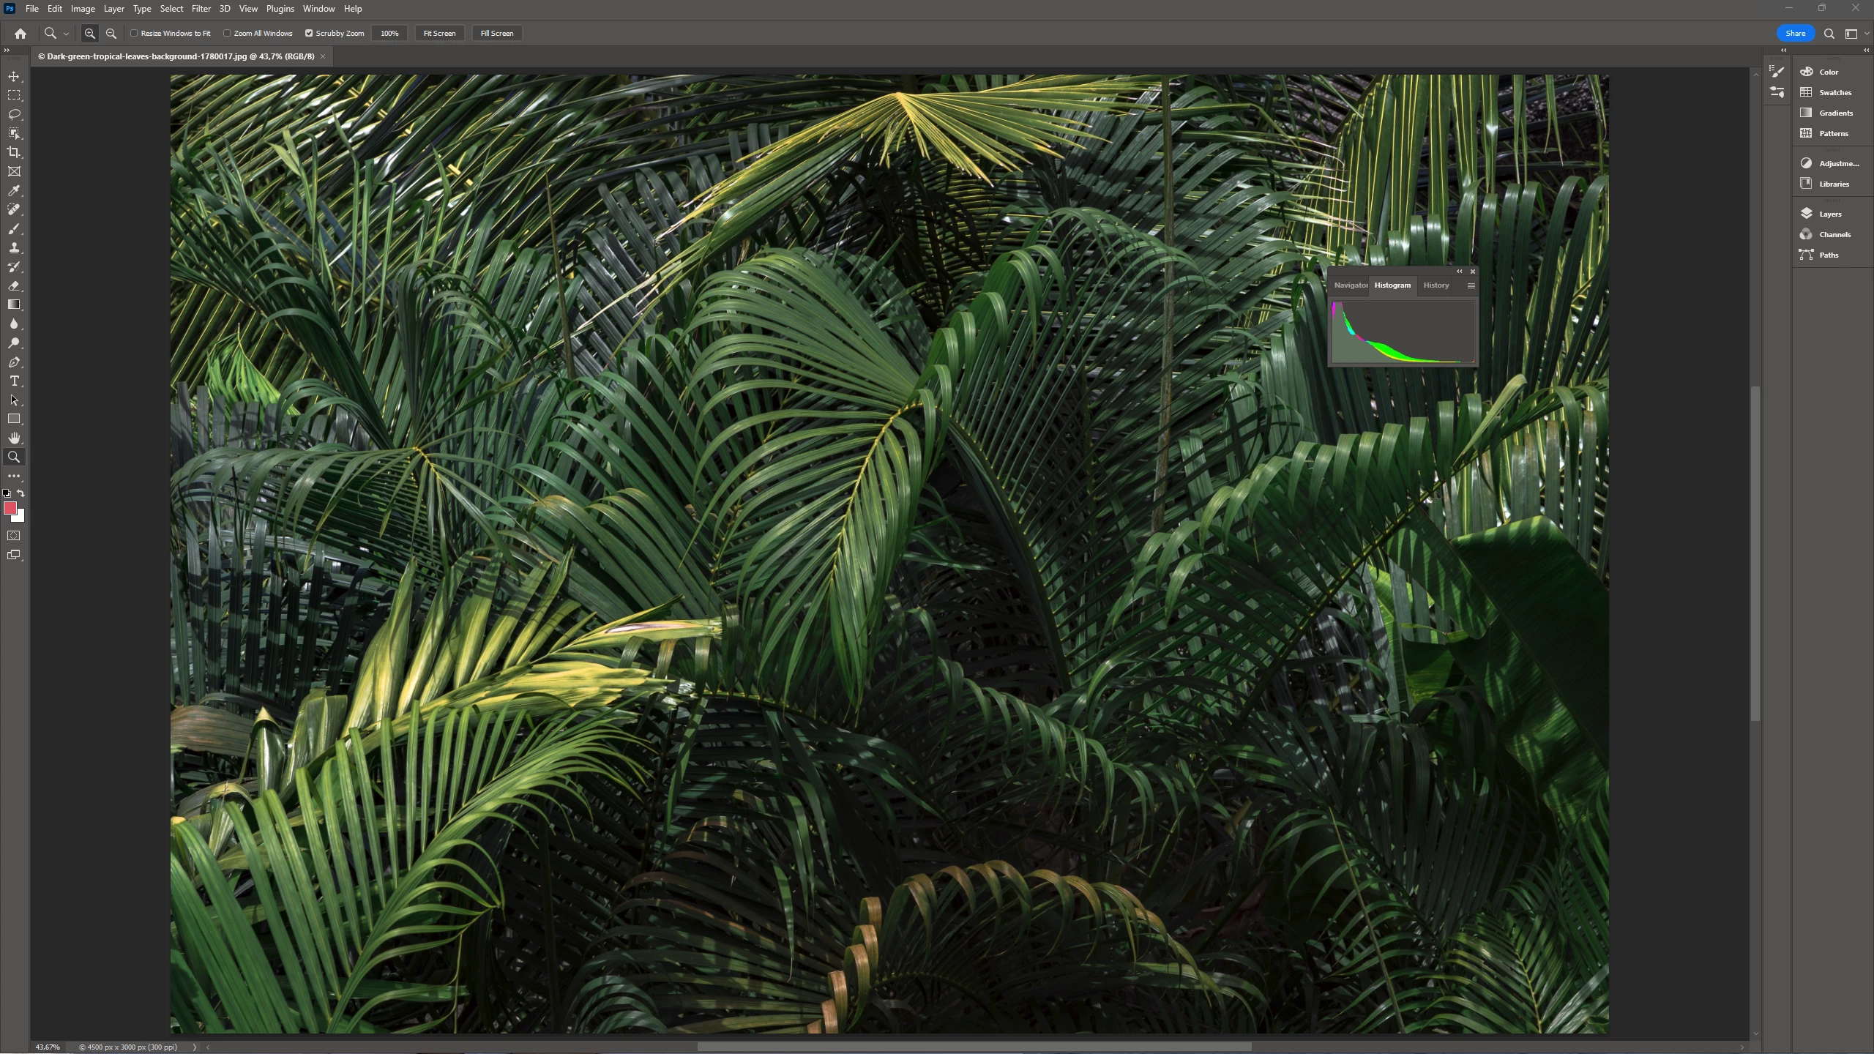The image size is (1874, 1054).
Task: Pick the Eyedropper tool
Action: [14, 190]
